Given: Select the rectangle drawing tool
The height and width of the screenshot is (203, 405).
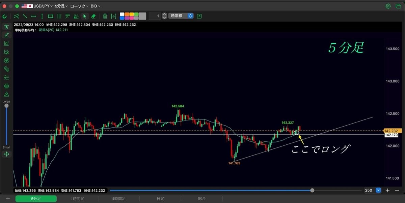Looking at the screenshot, I should (x=51, y=16).
